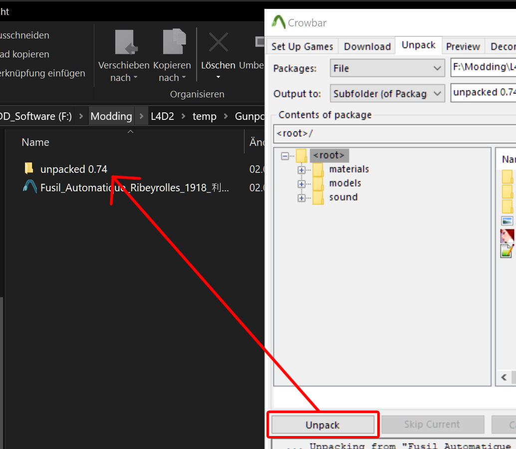Image resolution: width=516 pixels, height=449 pixels.
Task: Click the L4D2 breadcrumb segment
Action: click(162, 116)
